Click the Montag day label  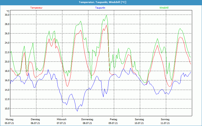(9, 119)
